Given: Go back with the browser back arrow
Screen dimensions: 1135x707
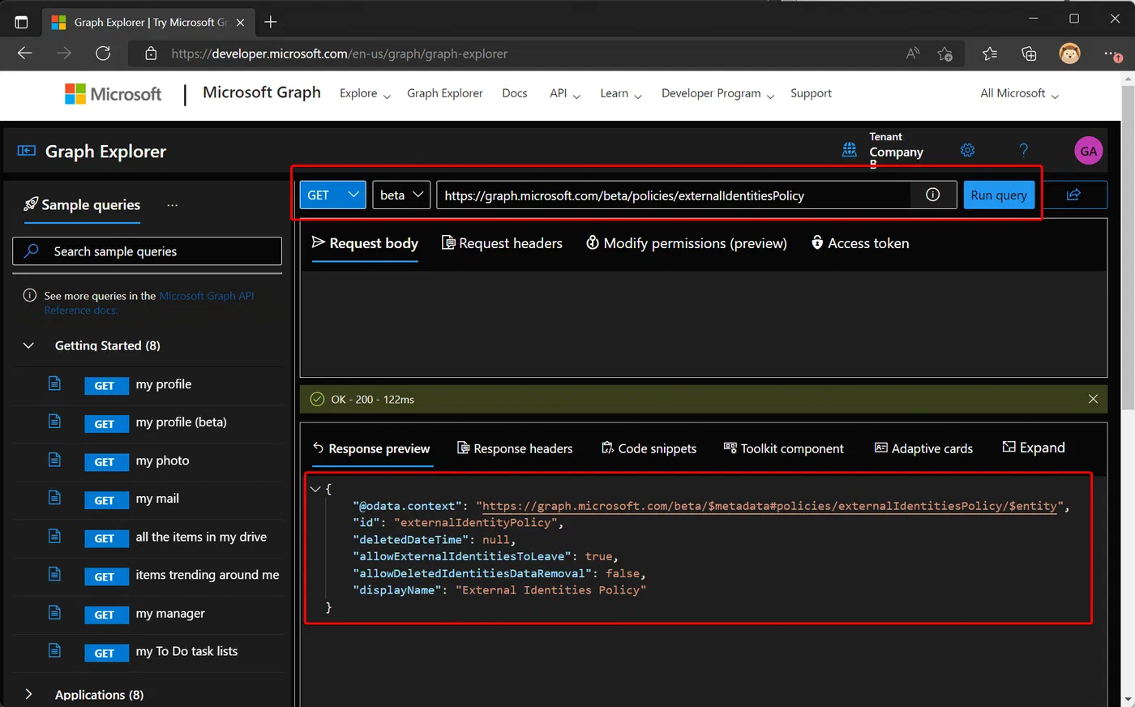Looking at the screenshot, I should coord(25,54).
